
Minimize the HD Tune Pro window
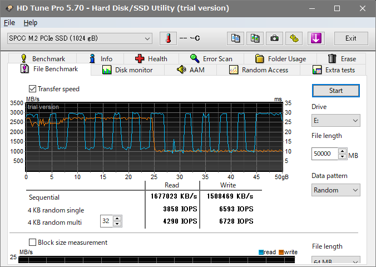312,8
